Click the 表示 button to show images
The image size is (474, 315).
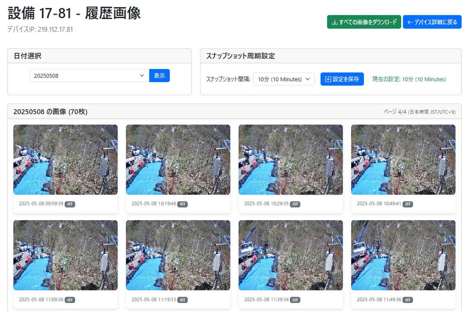(159, 76)
